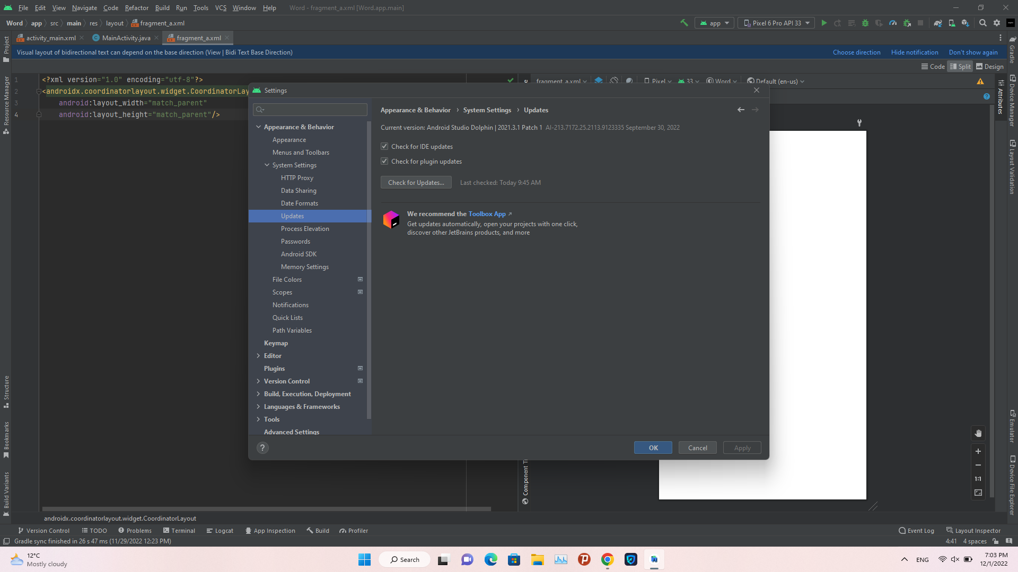Click the Windows Start button
This screenshot has height=572, width=1018.
[365, 559]
